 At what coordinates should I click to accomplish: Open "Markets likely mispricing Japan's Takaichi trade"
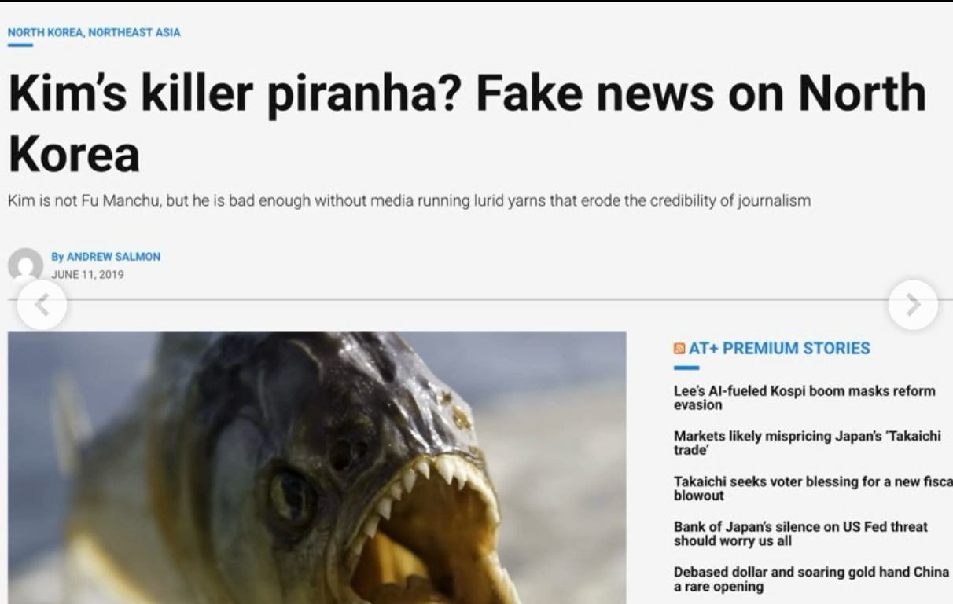[x=807, y=443]
